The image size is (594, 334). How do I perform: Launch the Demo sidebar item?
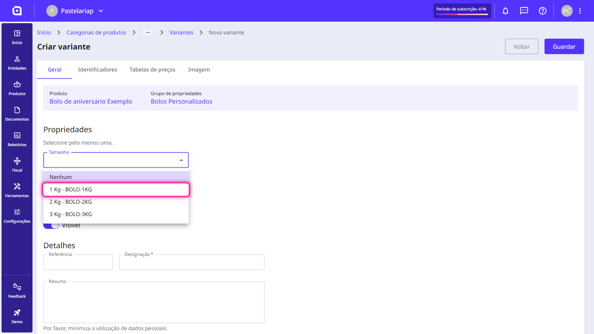click(x=17, y=316)
